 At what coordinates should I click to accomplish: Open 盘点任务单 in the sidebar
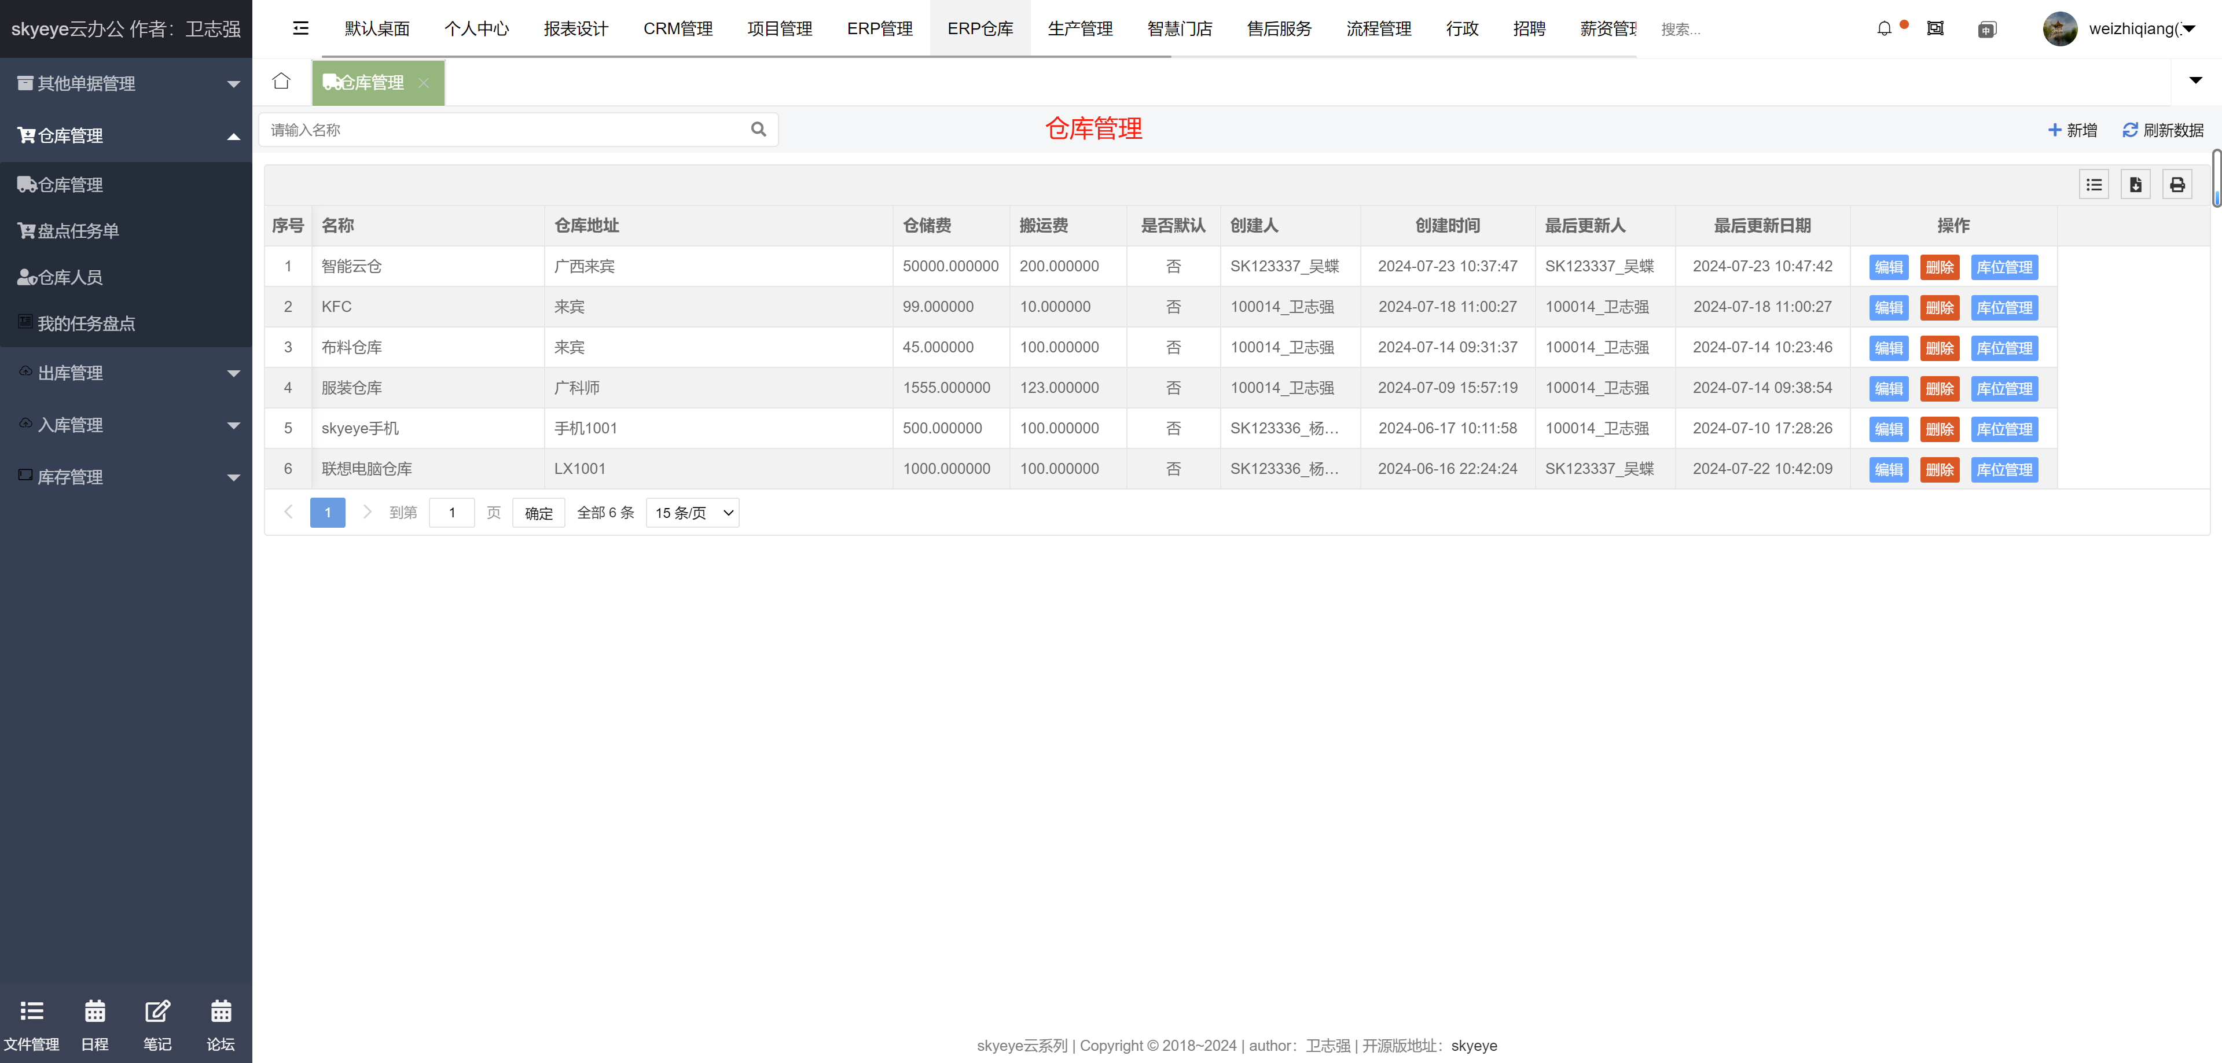78,231
